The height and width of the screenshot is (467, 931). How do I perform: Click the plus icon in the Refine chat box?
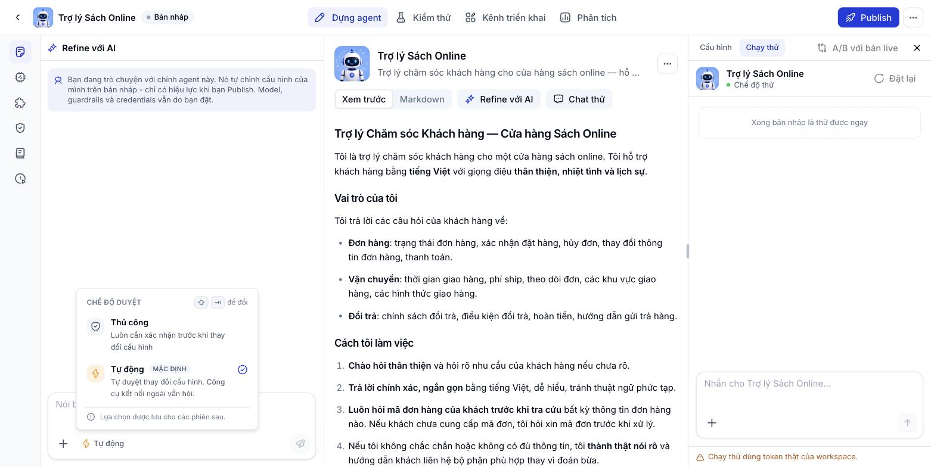click(63, 443)
